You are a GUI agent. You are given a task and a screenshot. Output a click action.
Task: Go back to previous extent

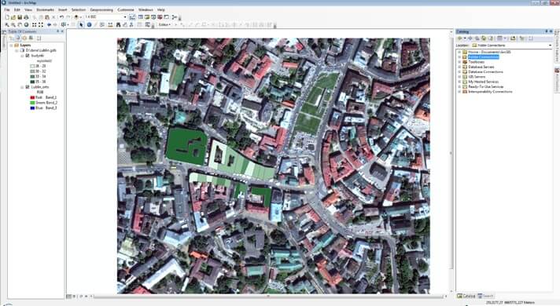pos(49,24)
